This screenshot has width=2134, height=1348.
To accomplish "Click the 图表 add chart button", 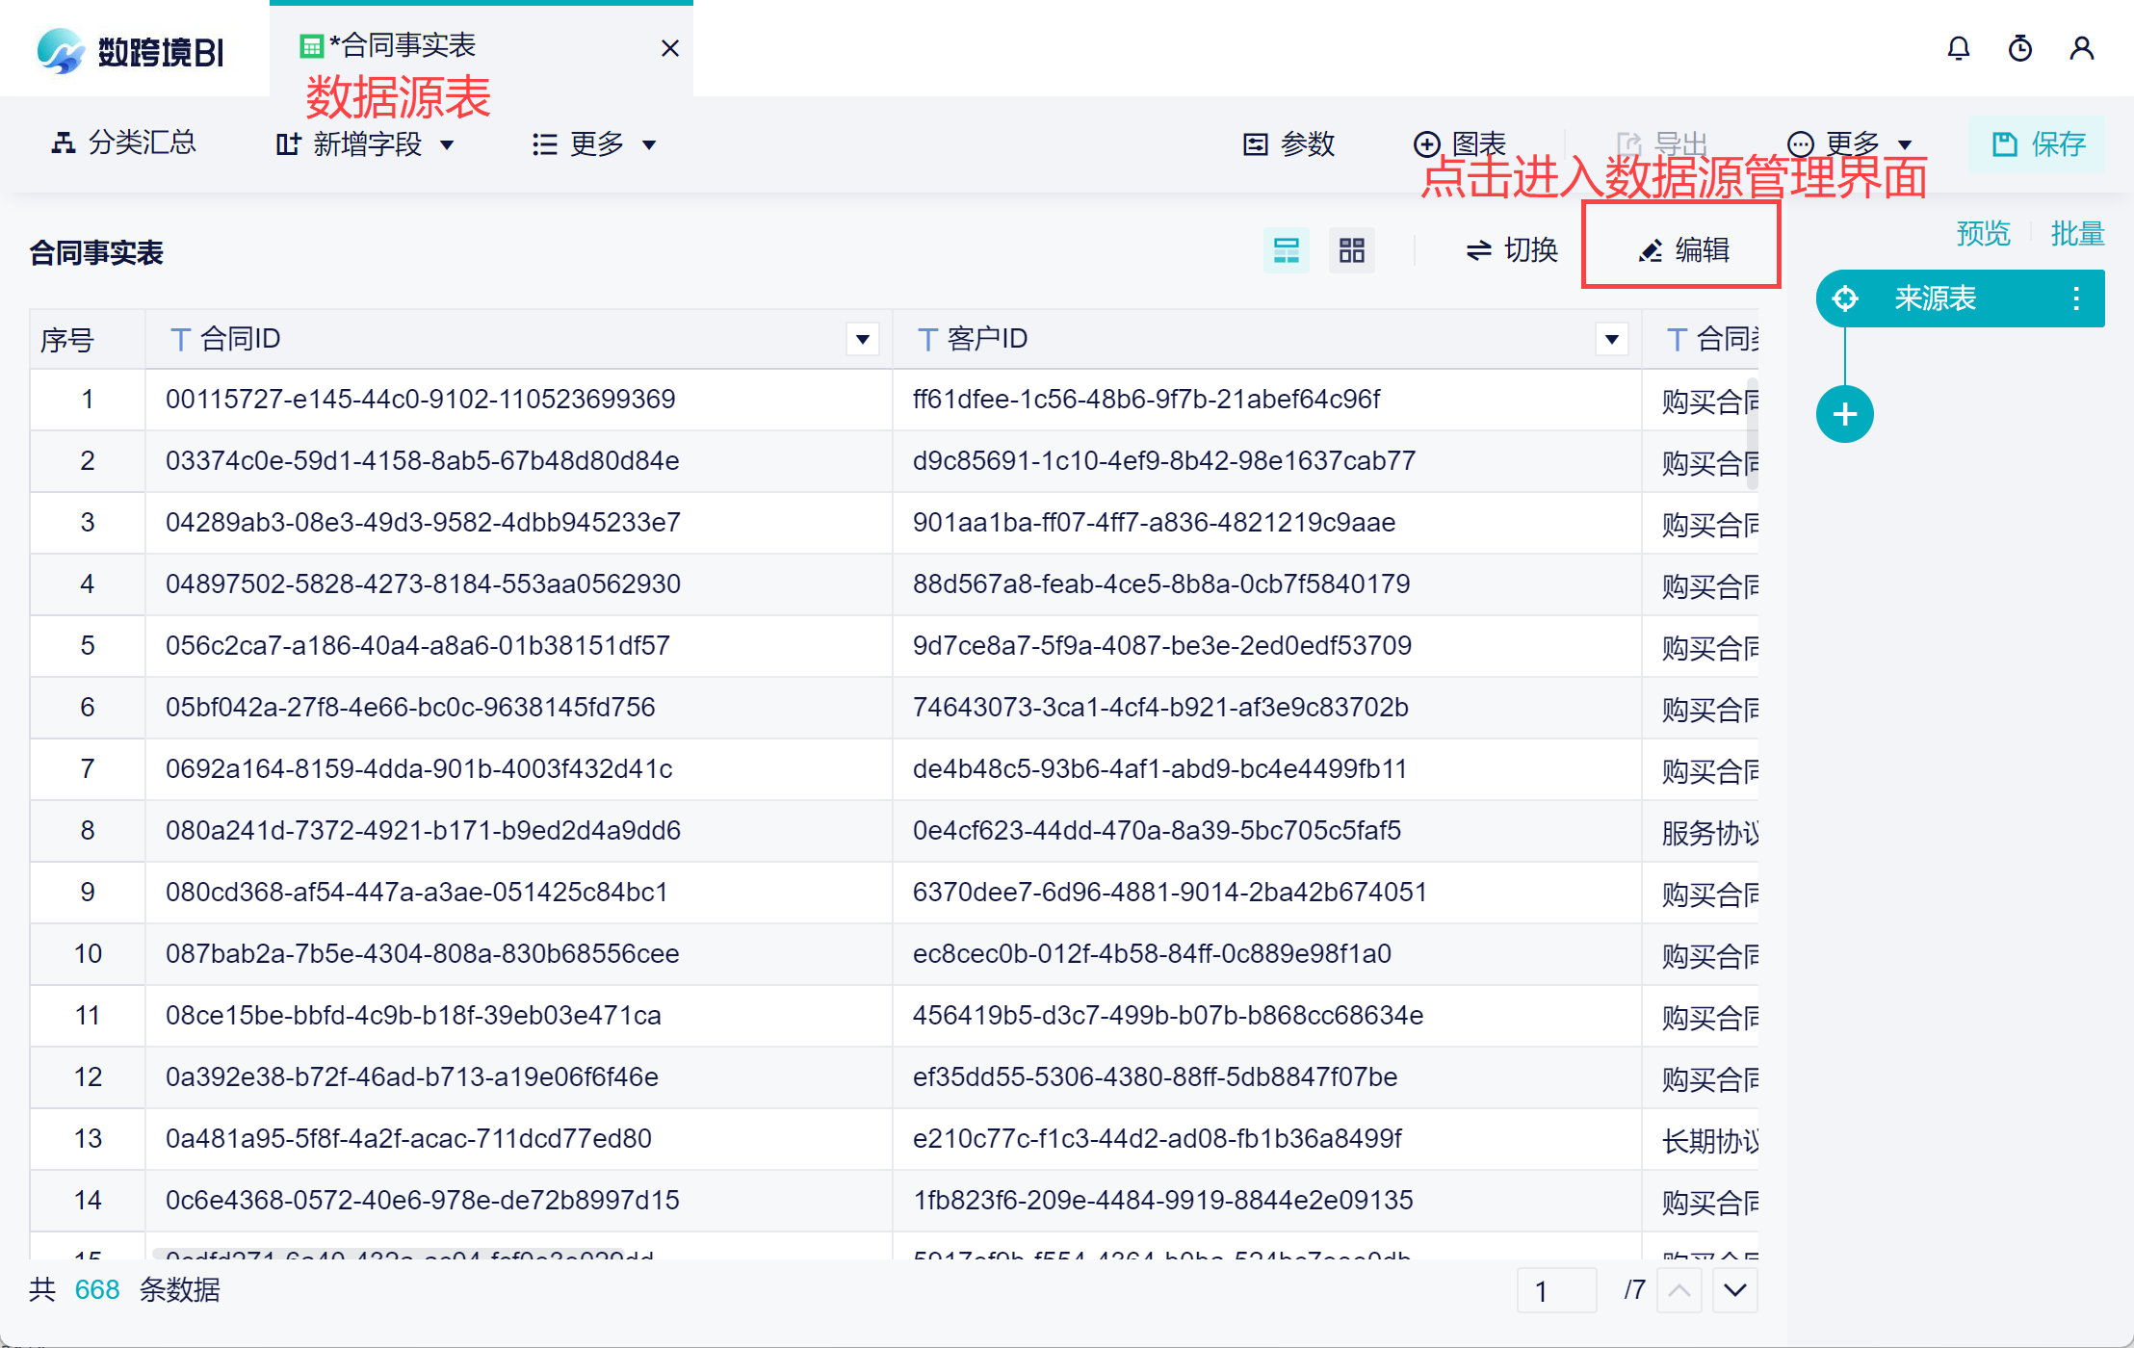I will [1459, 144].
